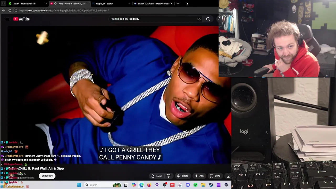The image size is (336, 189).
Task: Expand the browser tab search dropdown
Action: (3, 4)
